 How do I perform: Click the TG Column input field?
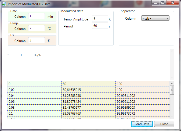(x=37, y=40)
